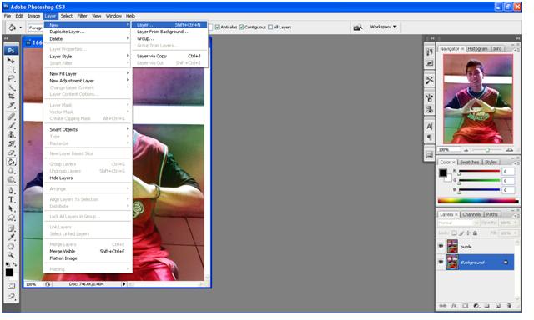Switch to the Paths tab
This screenshot has height=320, width=534.
coord(491,214)
